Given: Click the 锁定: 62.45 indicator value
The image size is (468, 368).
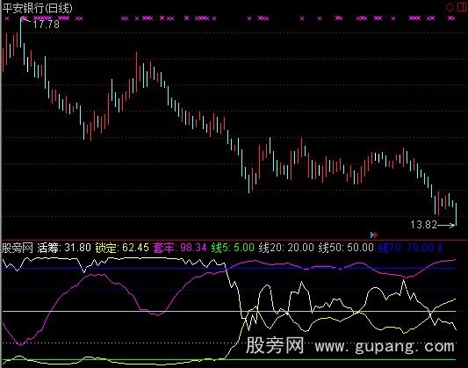Looking at the screenshot, I should click(x=122, y=248).
